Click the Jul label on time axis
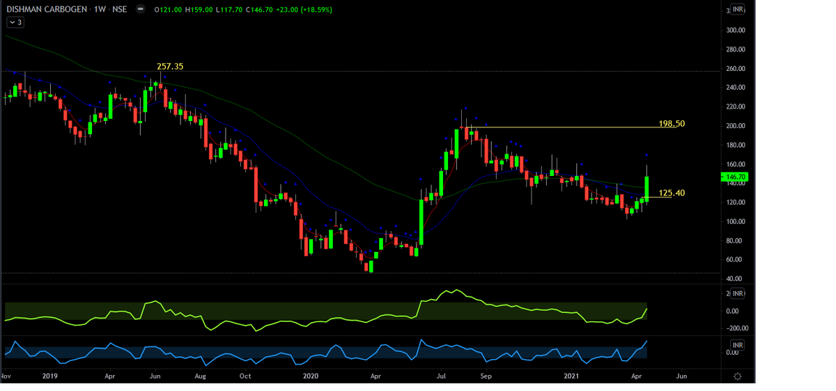Image resolution: width=836 pixels, height=391 pixels. click(x=442, y=376)
